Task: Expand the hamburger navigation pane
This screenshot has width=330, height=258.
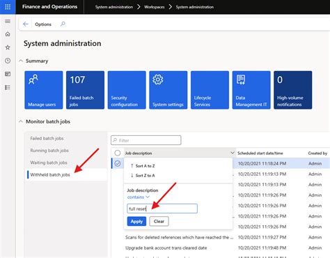Action: click(x=8, y=22)
